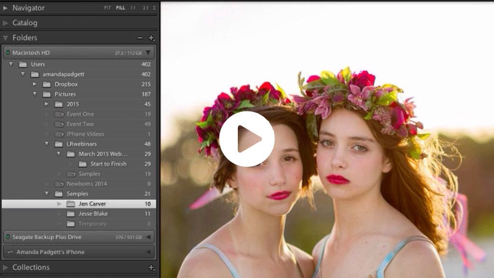Click the Dropbox folder icon
The image size is (494, 278).
pyautogui.click(x=47, y=84)
